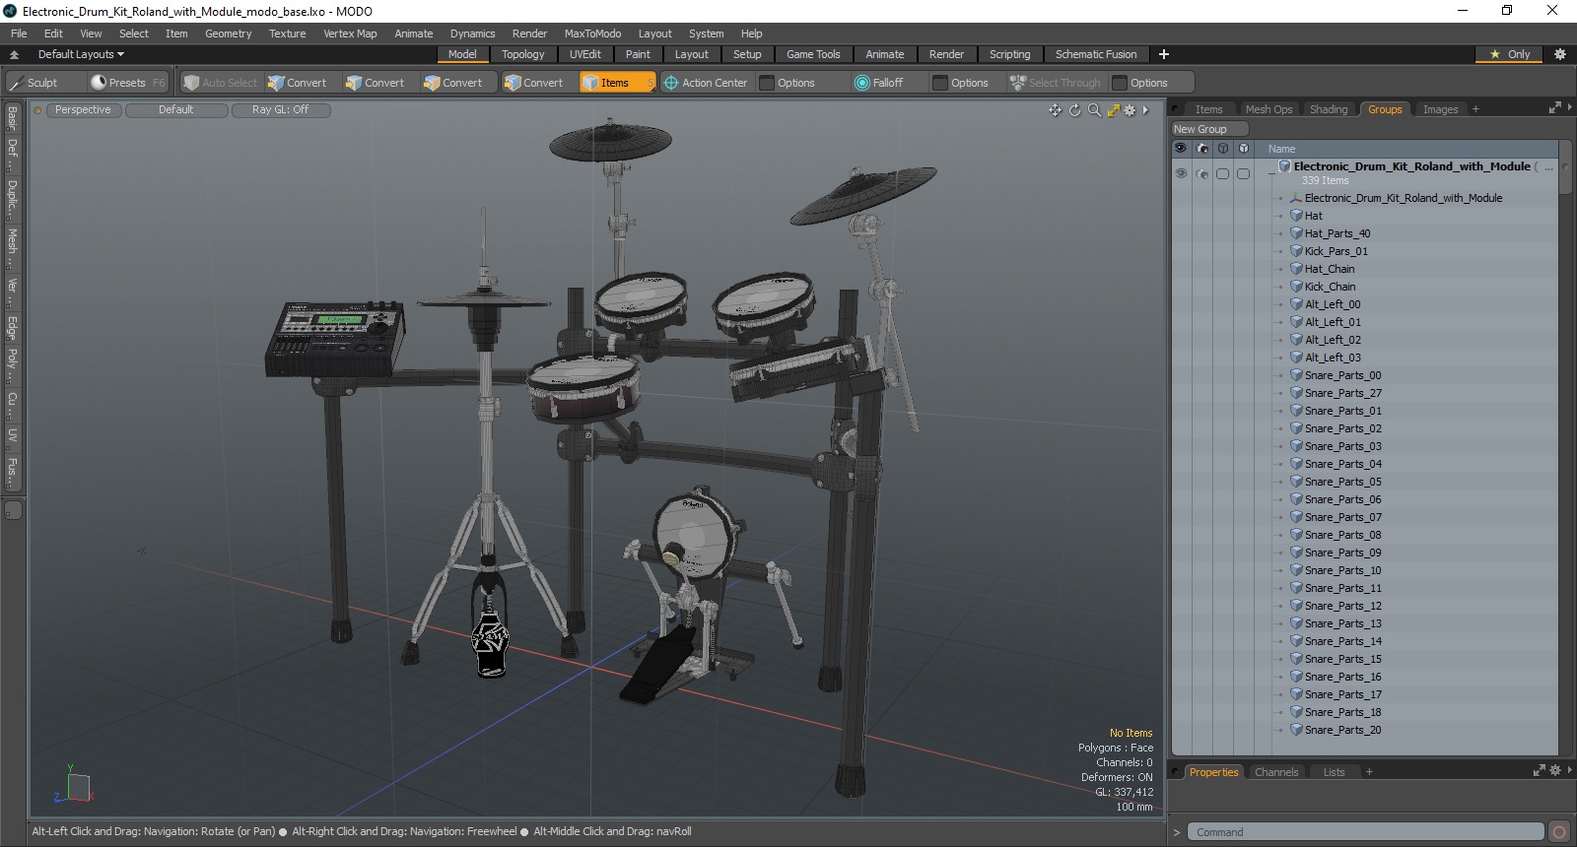This screenshot has height=847, width=1577.
Task: Expand the command history arrow
Action: click(1176, 832)
